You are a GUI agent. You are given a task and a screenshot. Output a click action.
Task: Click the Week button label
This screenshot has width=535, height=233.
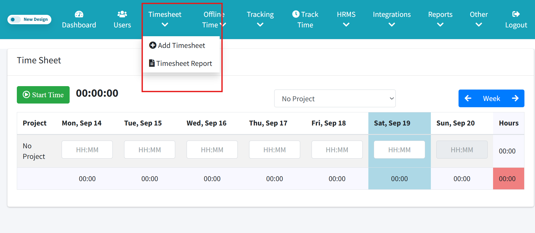[491, 98]
